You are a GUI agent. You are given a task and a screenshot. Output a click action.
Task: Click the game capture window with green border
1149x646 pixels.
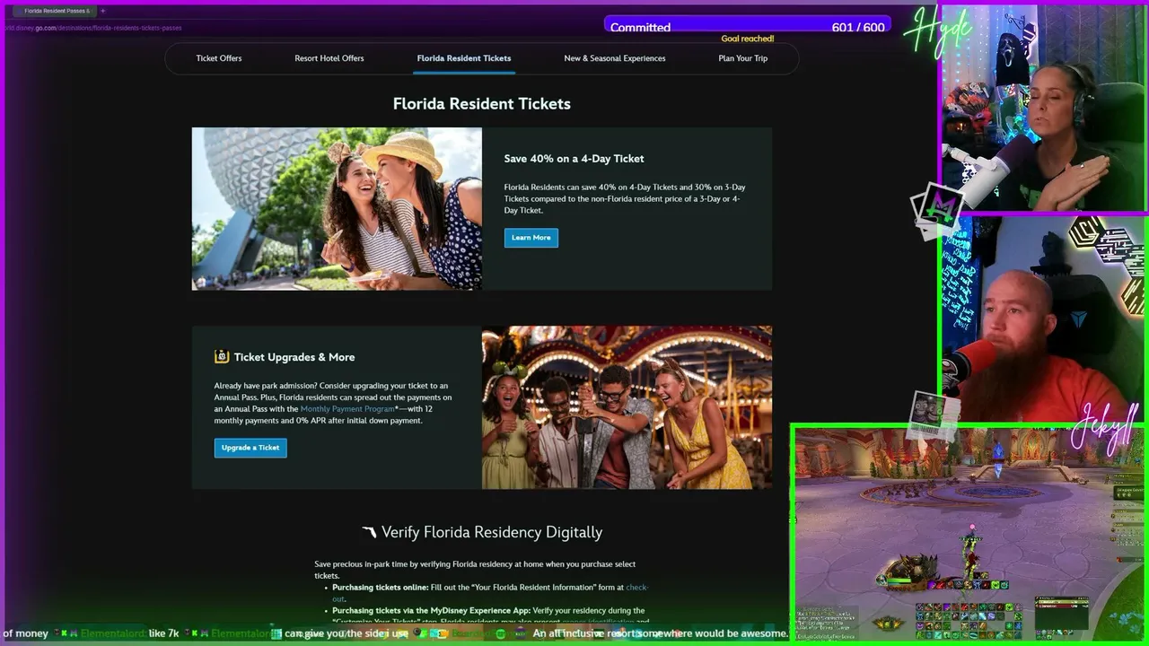click(x=969, y=534)
